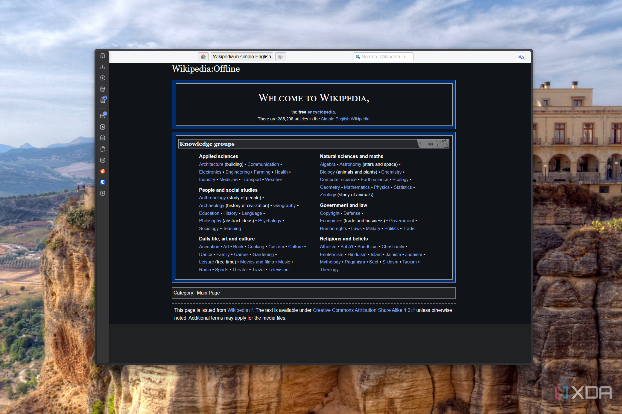Click the translate language icon
The width and height of the screenshot is (622, 414).
(521, 57)
